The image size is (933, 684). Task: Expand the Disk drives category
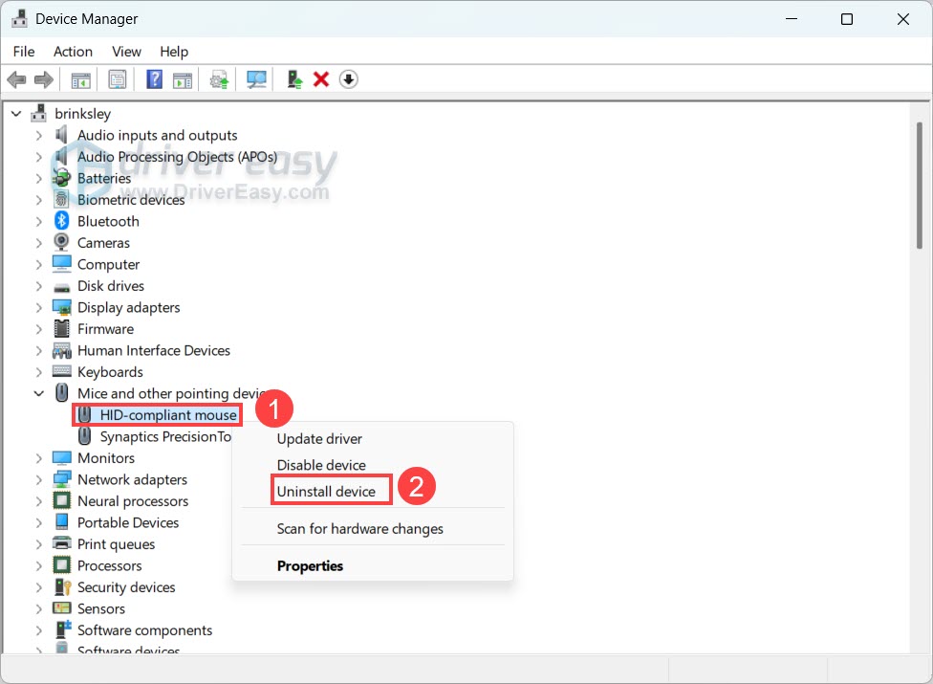tap(38, 286)
